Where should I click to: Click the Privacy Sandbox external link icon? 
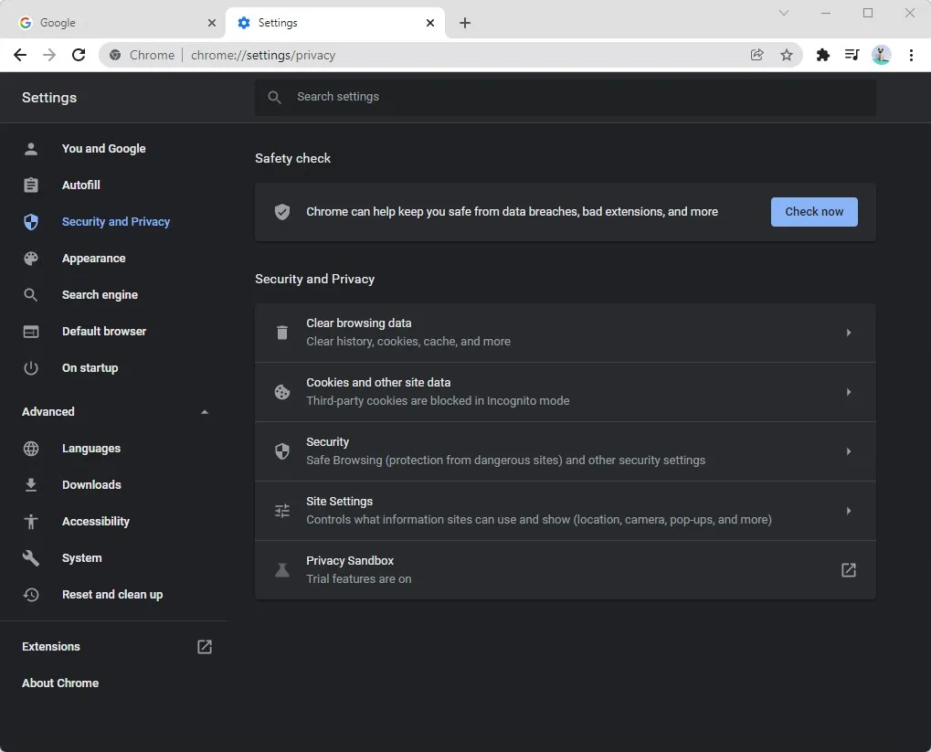pos(848,570)
